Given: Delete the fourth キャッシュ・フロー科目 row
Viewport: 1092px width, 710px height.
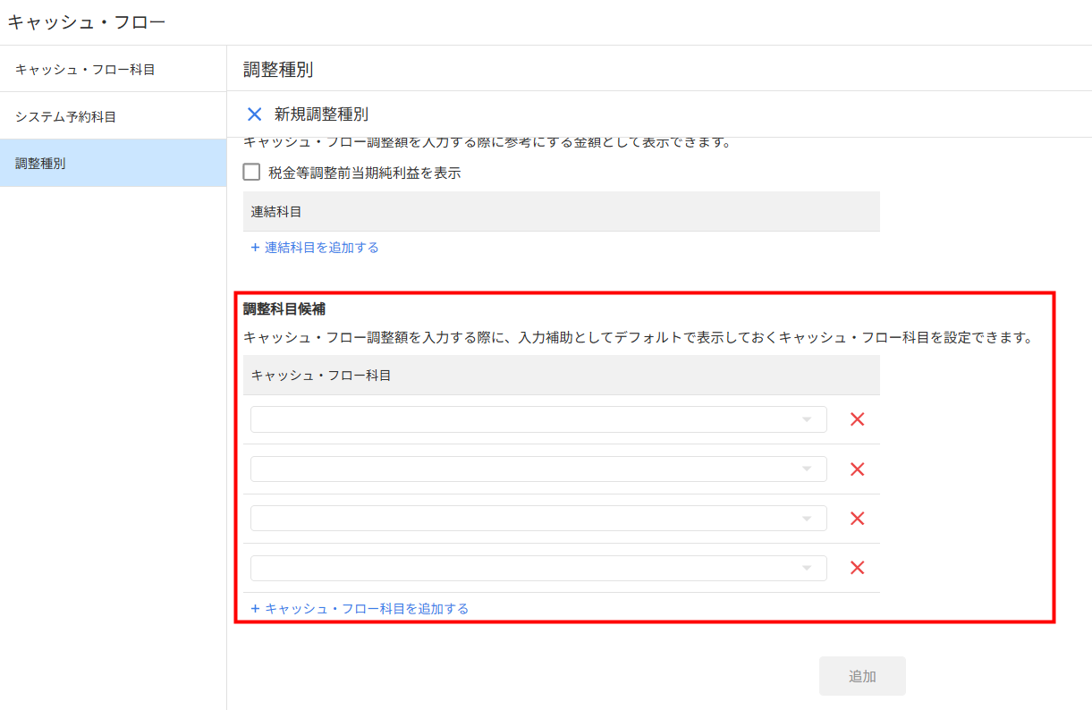Looking at the screenshot, I should tap(857, 568).
